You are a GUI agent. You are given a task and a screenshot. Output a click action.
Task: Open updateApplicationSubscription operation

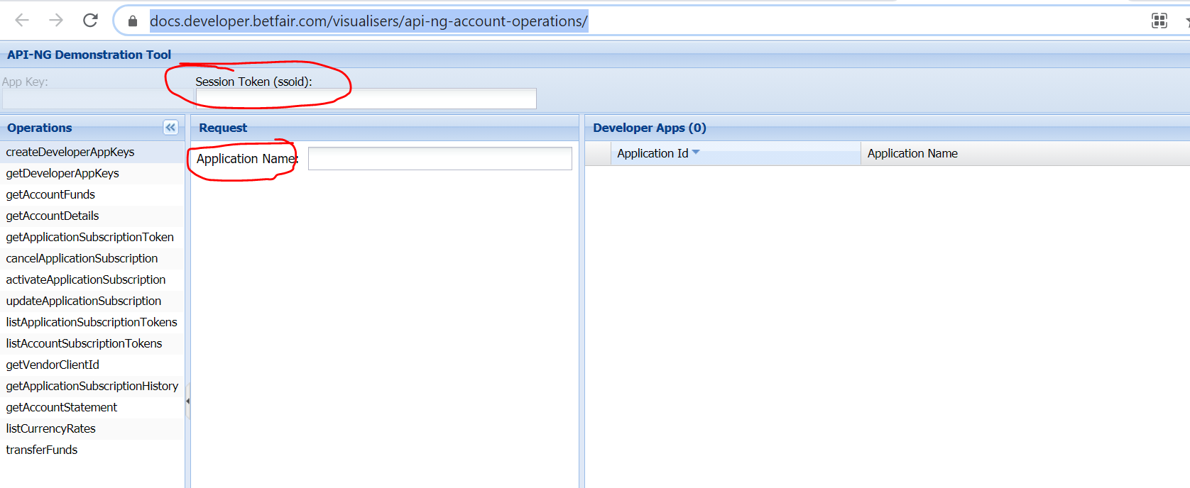[92, 301]
